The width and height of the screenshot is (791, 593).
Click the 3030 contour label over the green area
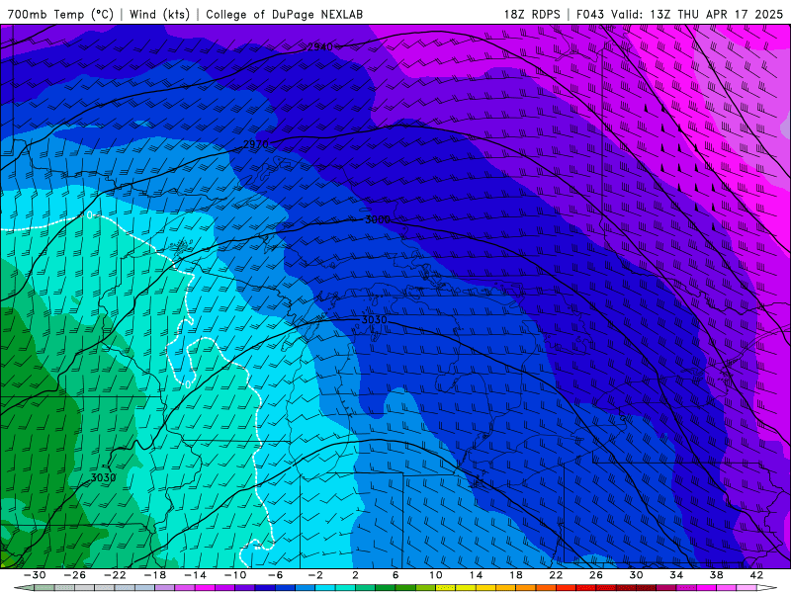click(x=104, y=477)
